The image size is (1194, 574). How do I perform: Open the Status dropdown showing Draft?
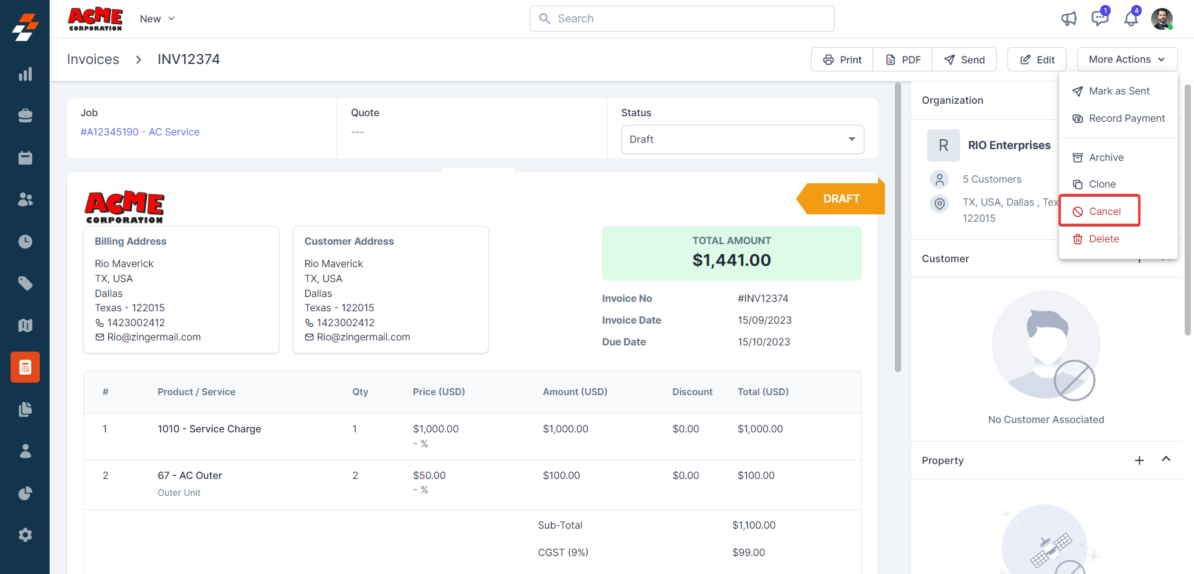pos(742,139)
